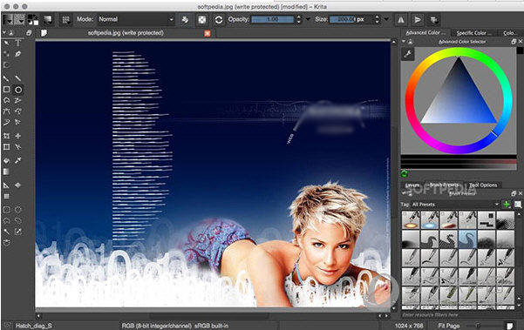
Task: Select the Ellipse tool
Action: point(18,90)
